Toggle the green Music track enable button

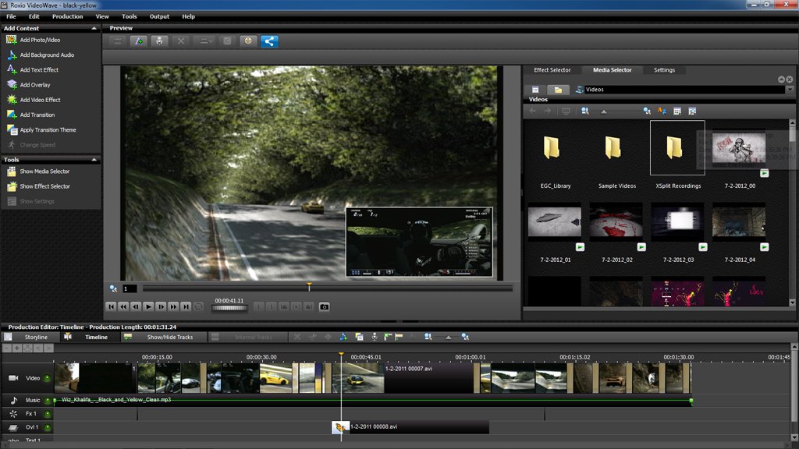tap(47, 400)
